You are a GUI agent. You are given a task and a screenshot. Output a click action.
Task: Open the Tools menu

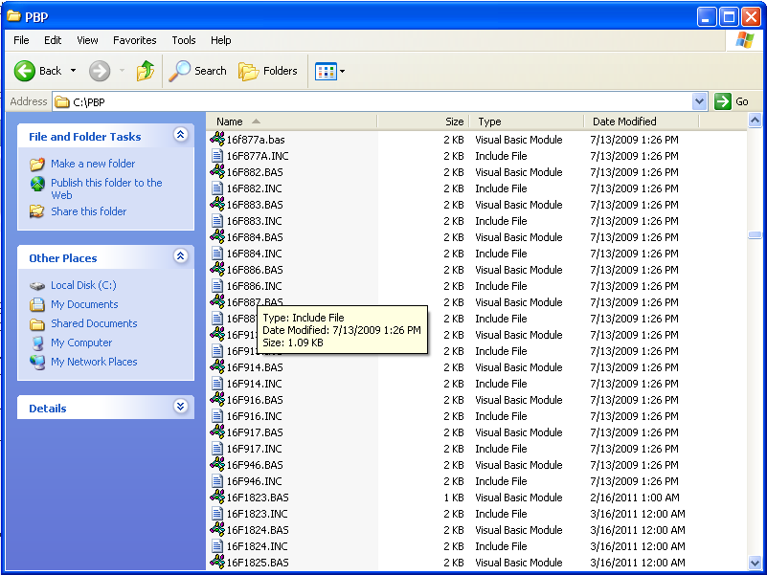(184, 40)
